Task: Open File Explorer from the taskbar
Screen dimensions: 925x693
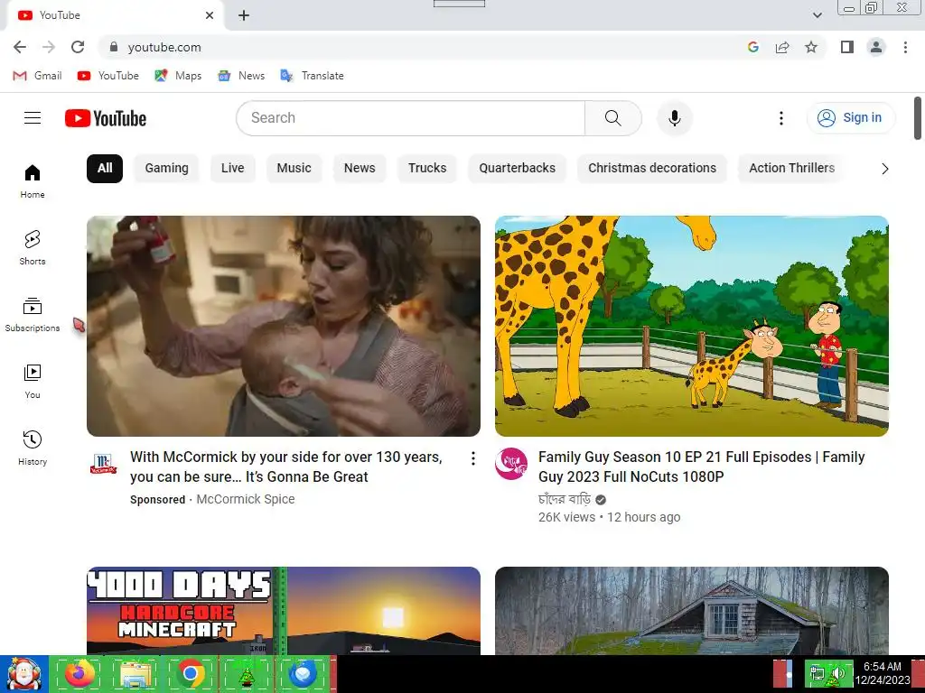Action: coord(135,674)
